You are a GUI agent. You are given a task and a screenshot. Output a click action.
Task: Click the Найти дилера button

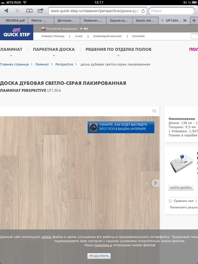tap(181, 188)
